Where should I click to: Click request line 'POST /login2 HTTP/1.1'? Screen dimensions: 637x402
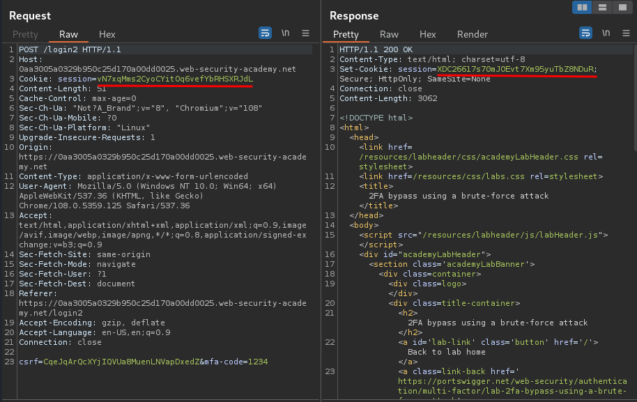(70, 49)
